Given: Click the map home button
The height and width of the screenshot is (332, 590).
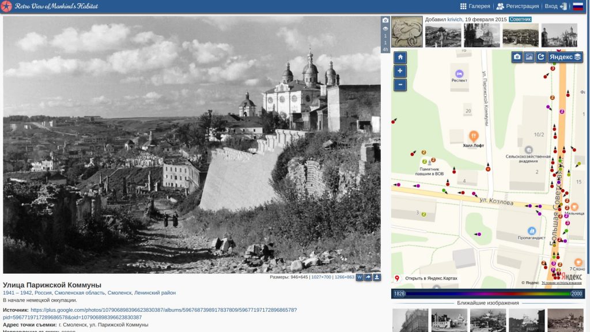Looking at the screenshot, I should (x=400, y=58).
